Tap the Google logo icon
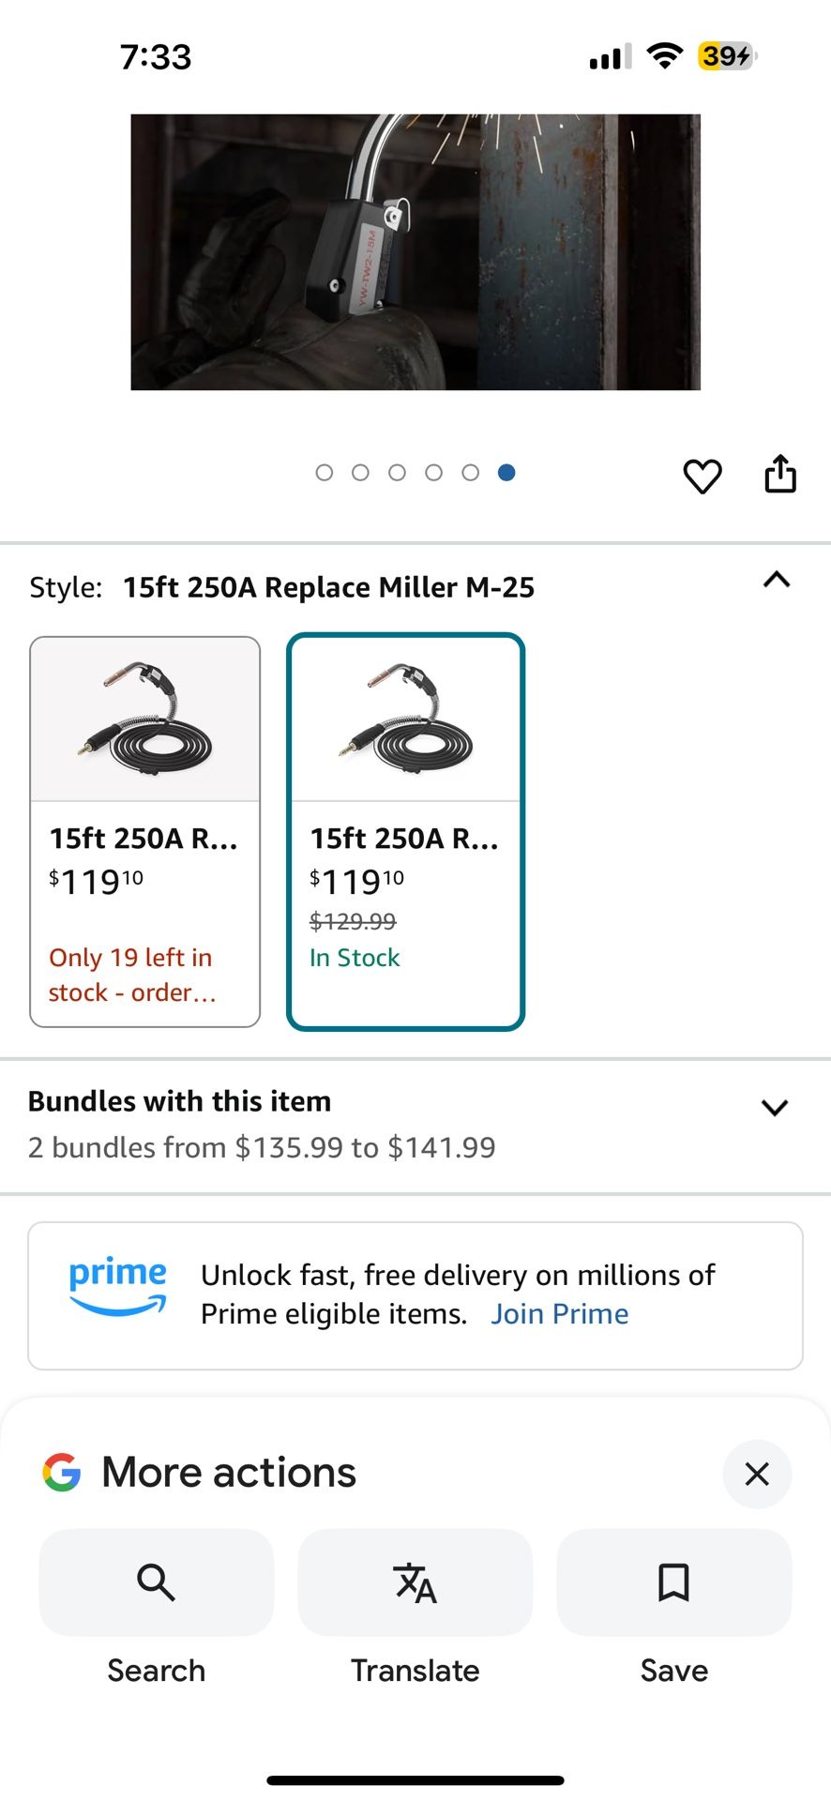831x1801 pixels. [x=62, y=1473]
